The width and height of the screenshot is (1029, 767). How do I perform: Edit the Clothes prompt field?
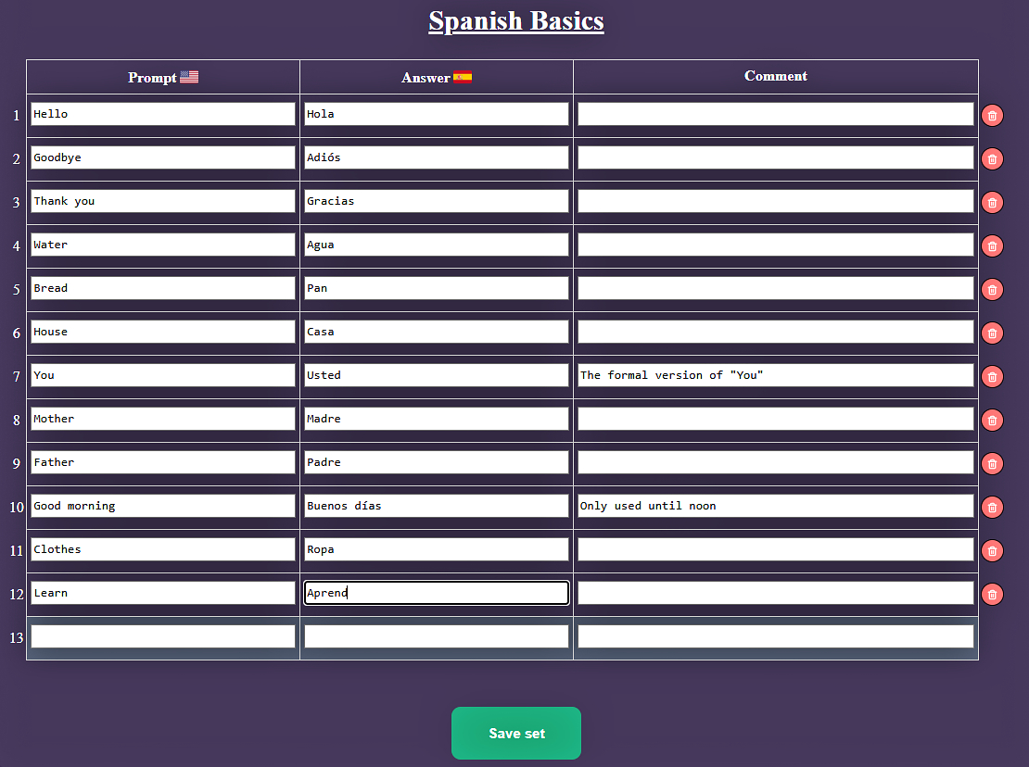pos(163,549)
